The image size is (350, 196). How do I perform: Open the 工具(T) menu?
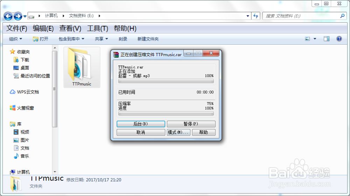(98, 29)
